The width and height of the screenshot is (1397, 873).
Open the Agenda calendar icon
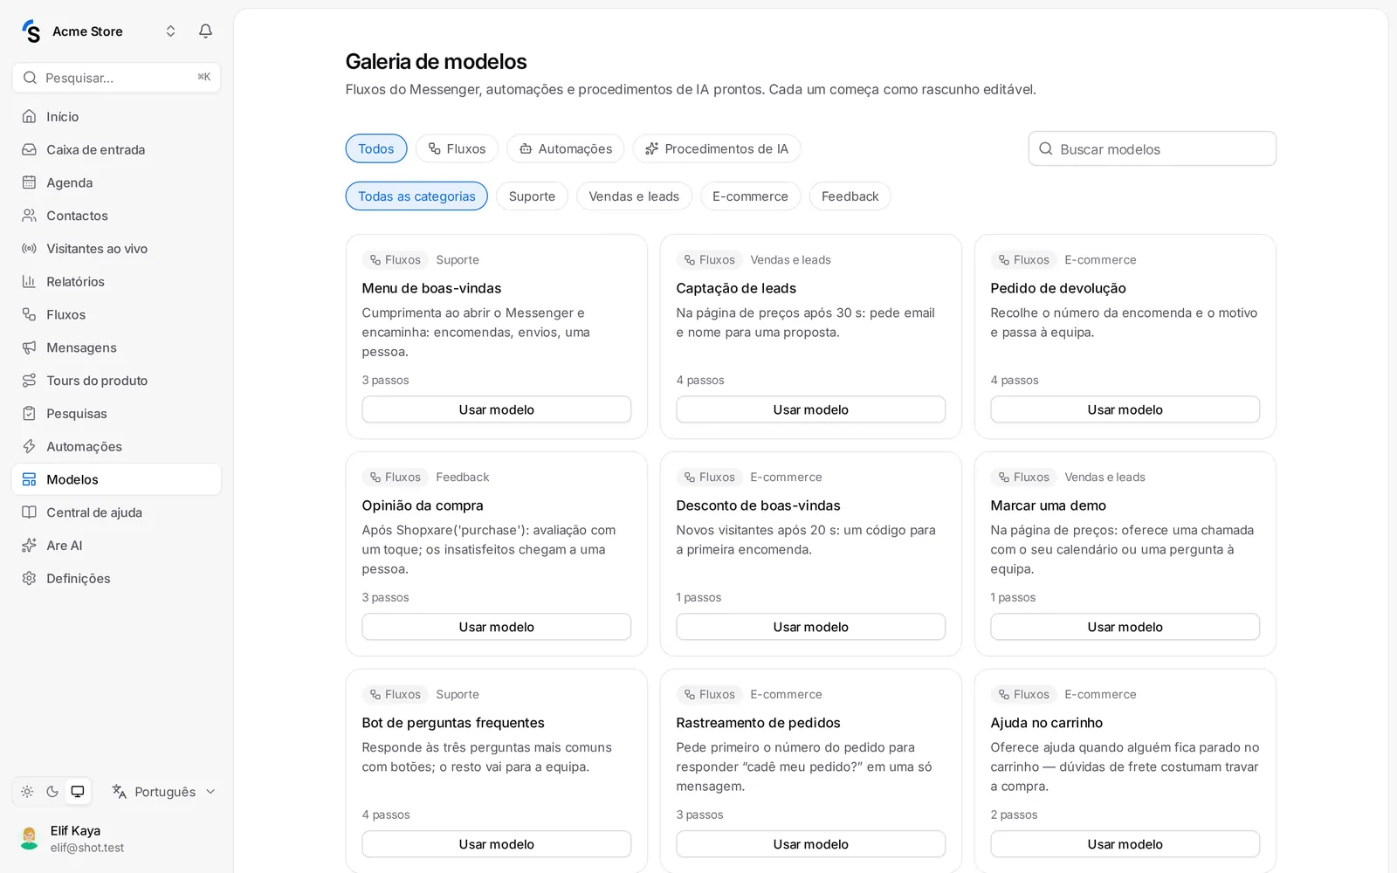tap(29, 182)
